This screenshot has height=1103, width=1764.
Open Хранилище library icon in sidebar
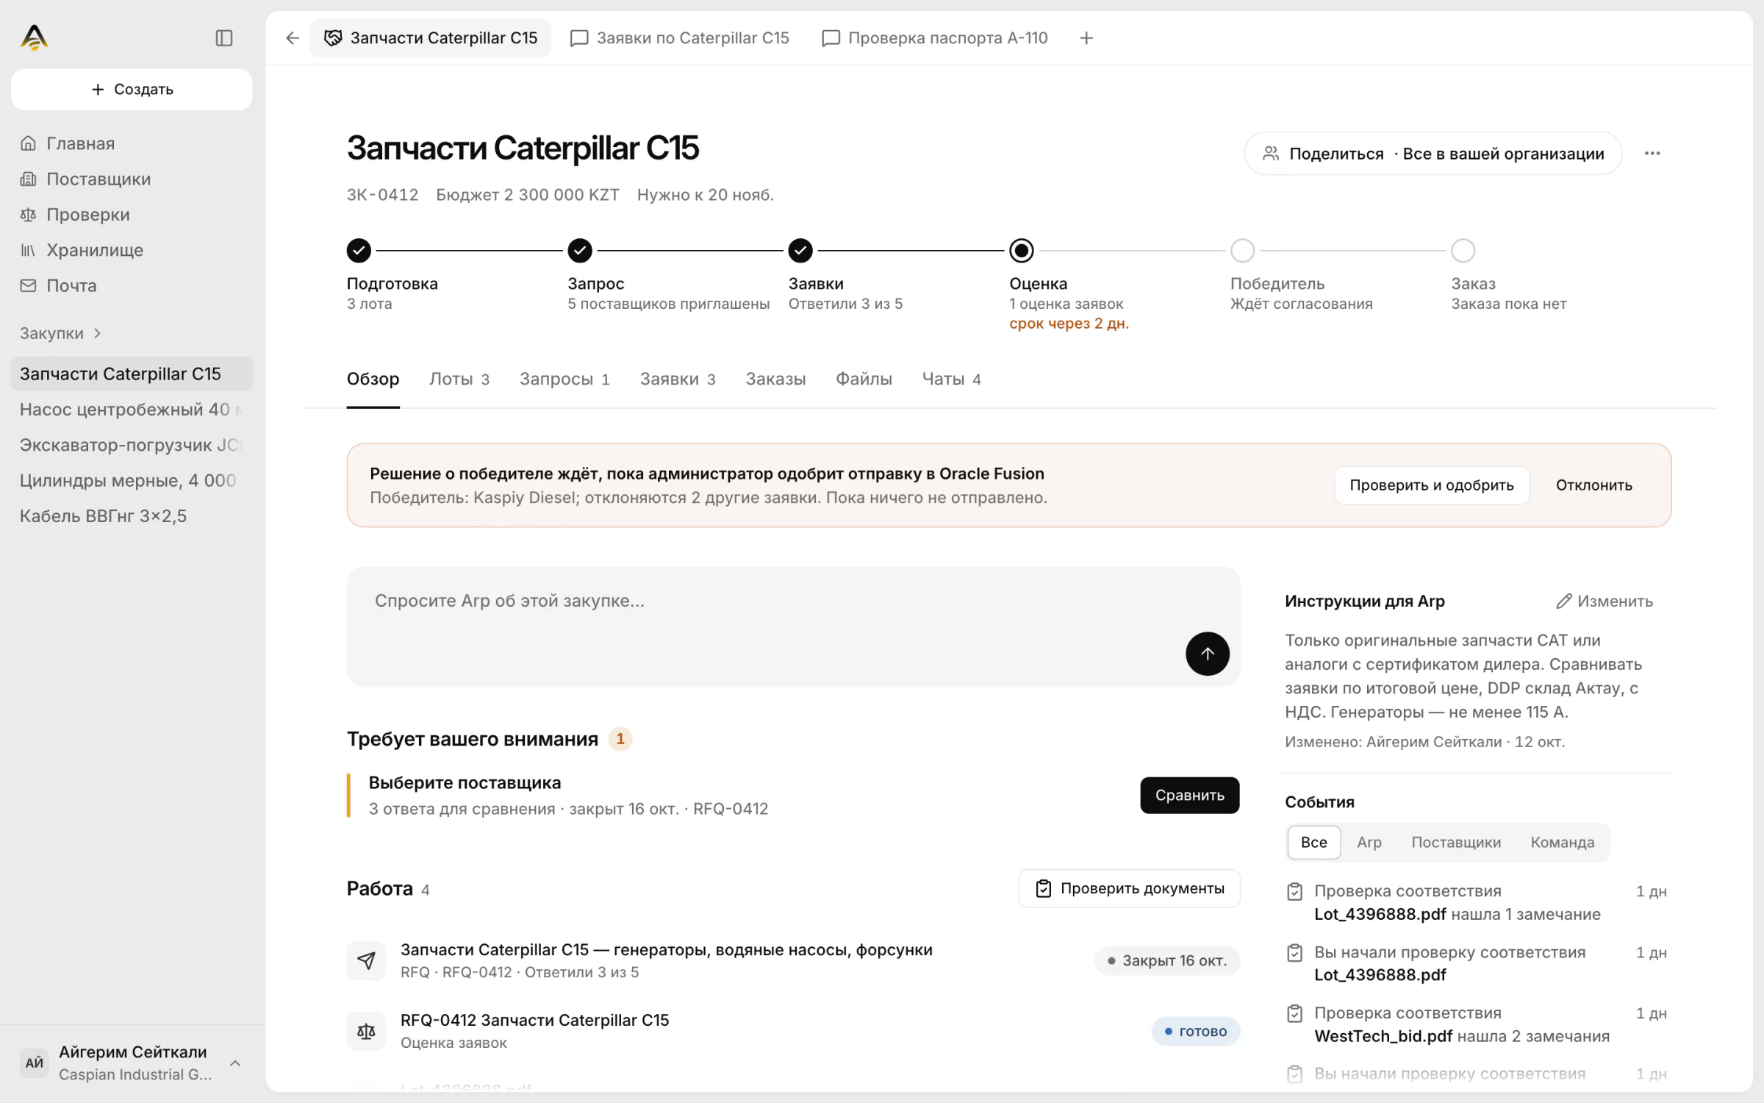click(x=28, y=250)
